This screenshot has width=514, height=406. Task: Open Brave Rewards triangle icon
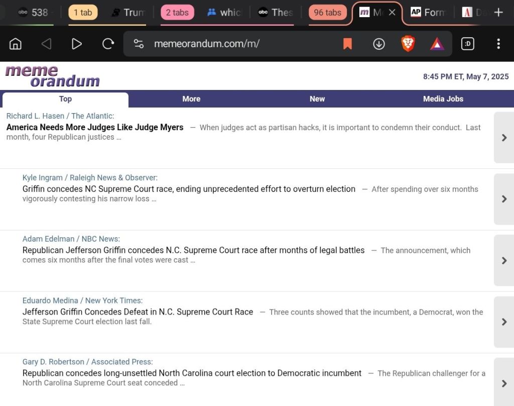pyautogui.click(x=437, y=44)
